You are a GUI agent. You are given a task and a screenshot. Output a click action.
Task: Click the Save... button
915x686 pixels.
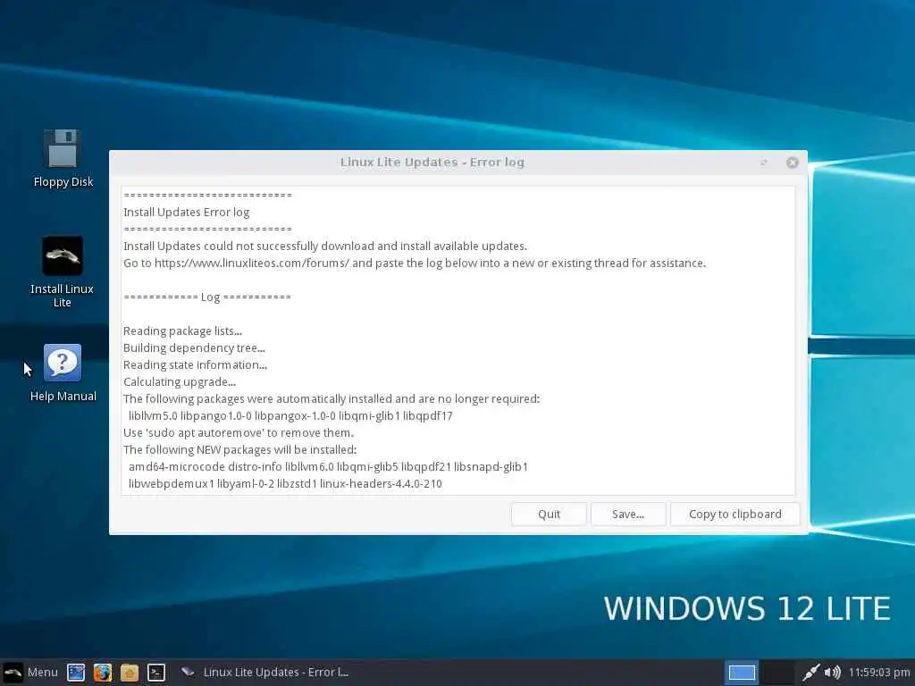point(628,514)
